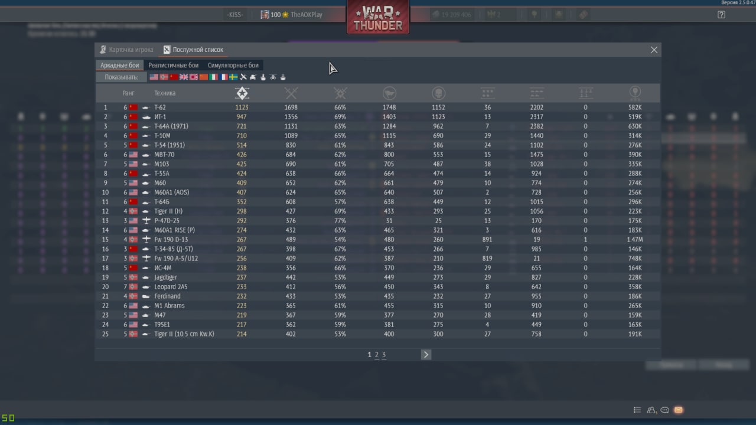Select the Tiger II (10.5 cm Kw.K) row

click(x=378, y=334)
